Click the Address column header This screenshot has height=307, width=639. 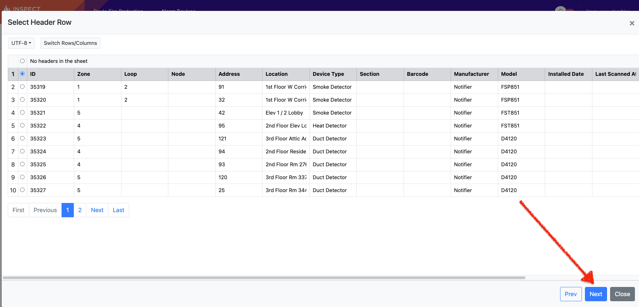click(239, 74)
